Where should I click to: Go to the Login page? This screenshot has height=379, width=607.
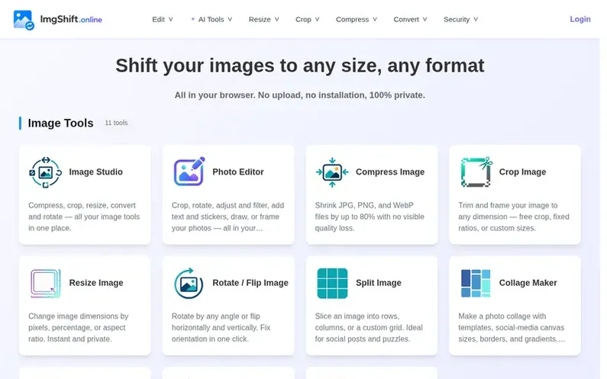click(x=580, y=19)
